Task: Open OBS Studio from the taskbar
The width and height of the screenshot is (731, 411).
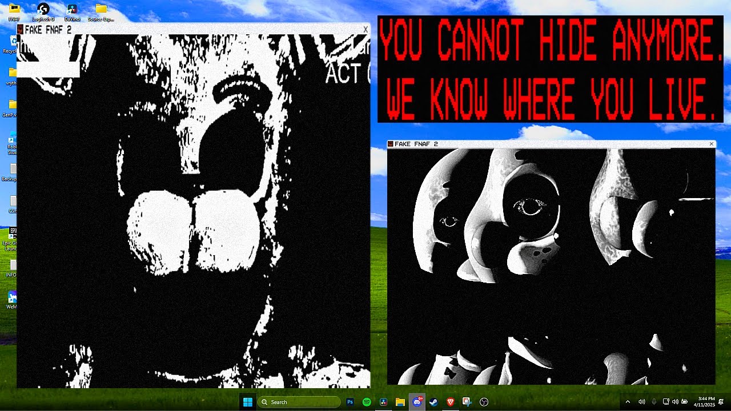Action: point(484,402)
